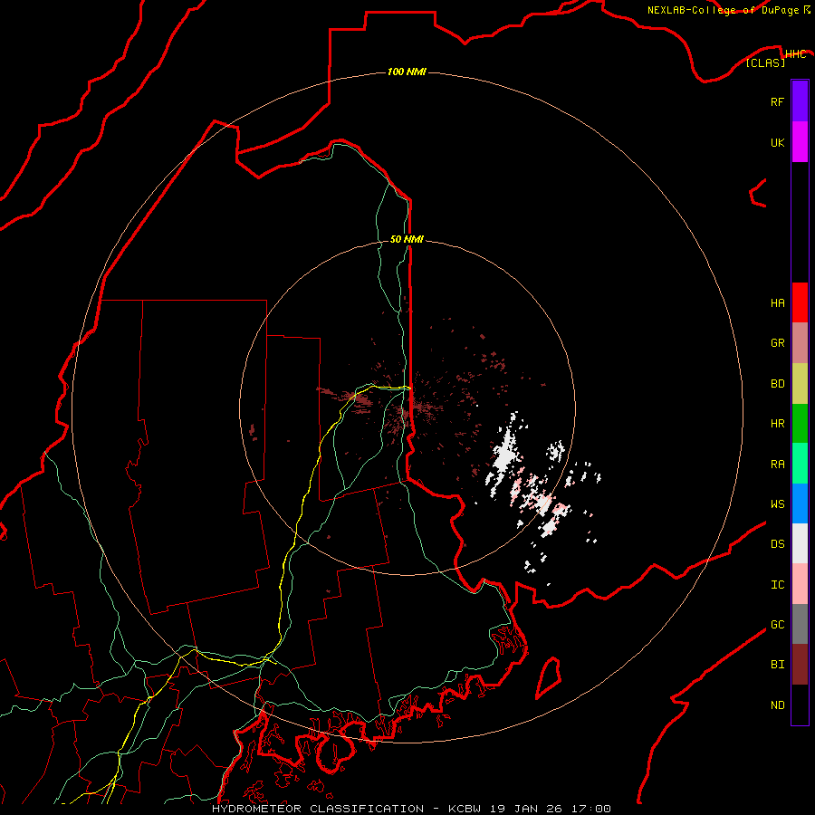Click the GR legend color swatch
The width and height of the screenshot is (815, 815).
click(800, 343)
